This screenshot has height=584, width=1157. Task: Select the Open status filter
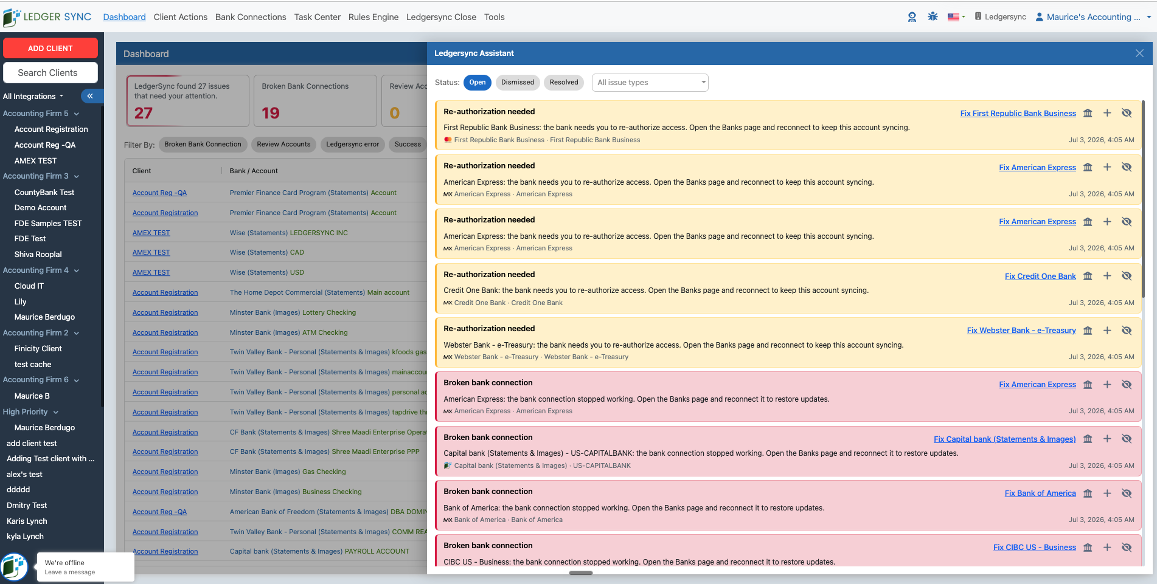[x=478, y=83]
